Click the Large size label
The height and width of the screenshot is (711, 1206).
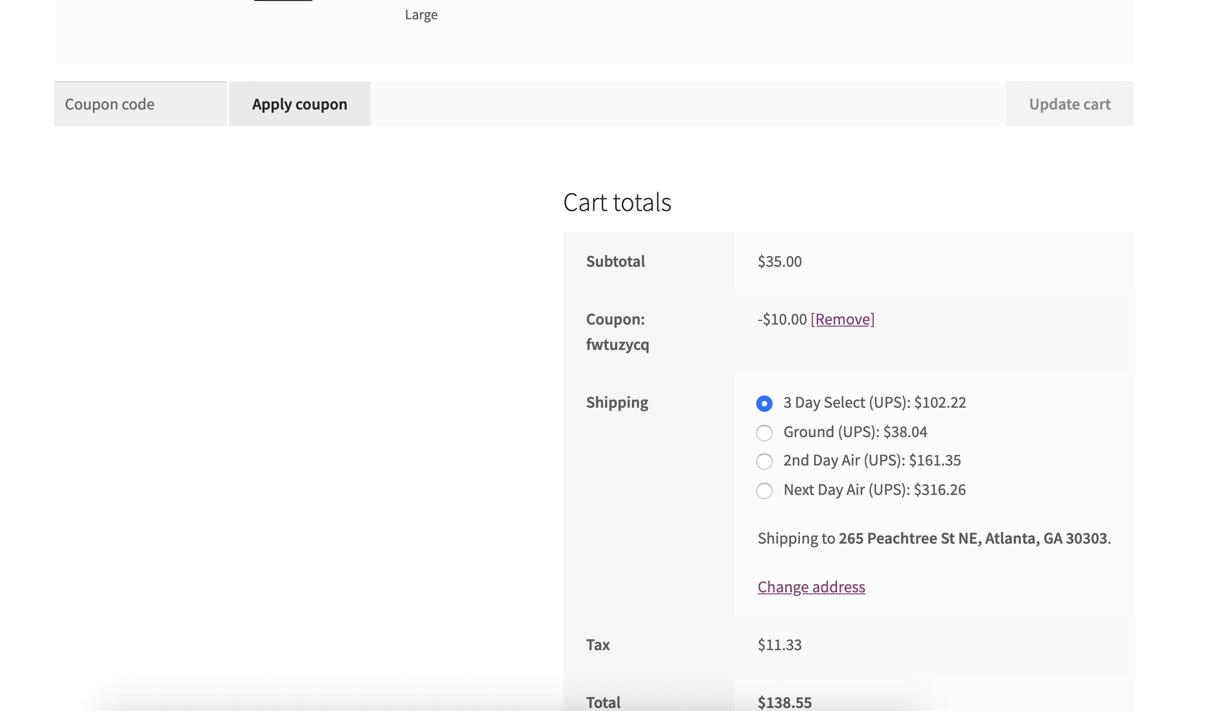(421, 15)
